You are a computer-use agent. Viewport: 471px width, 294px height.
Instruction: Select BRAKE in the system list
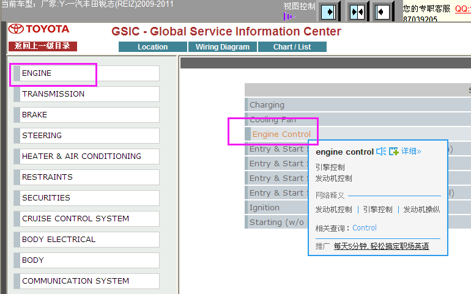(x=86, y=115)
